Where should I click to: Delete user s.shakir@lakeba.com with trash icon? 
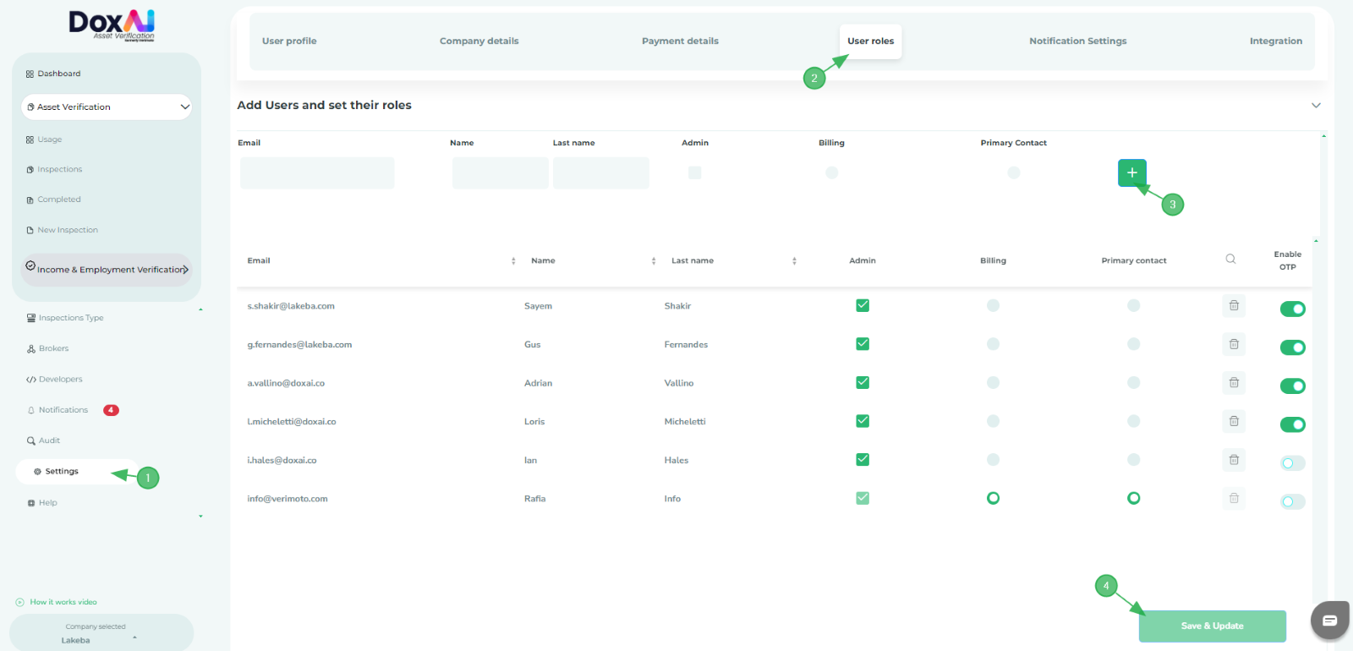point(1234,306)
